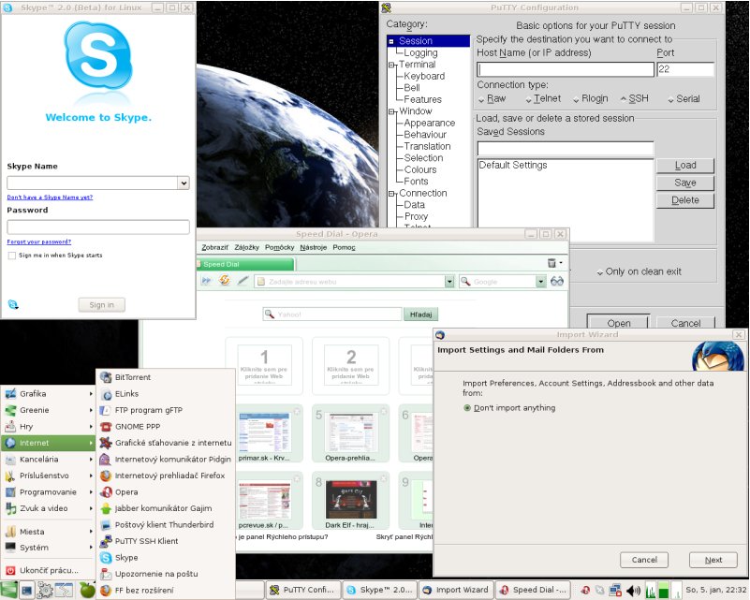Click 'Forgot your password?' link
The width and height of the screenshot is (750, 600).
point(38,241)
